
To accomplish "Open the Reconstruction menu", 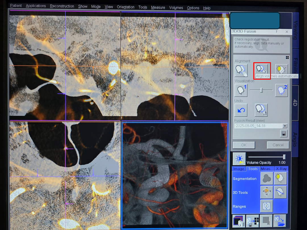I will pos(62,6).
